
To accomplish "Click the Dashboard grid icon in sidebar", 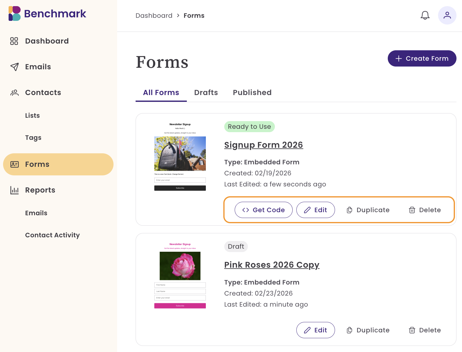I will pos(14,41).
